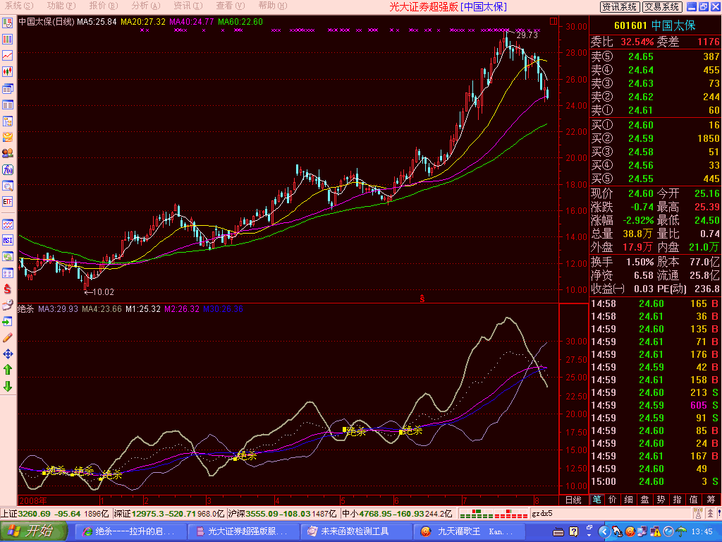This screenshot has width=722, height=542.
Task: Switch to the 势 tab
Action: click(x=661, y=500)
